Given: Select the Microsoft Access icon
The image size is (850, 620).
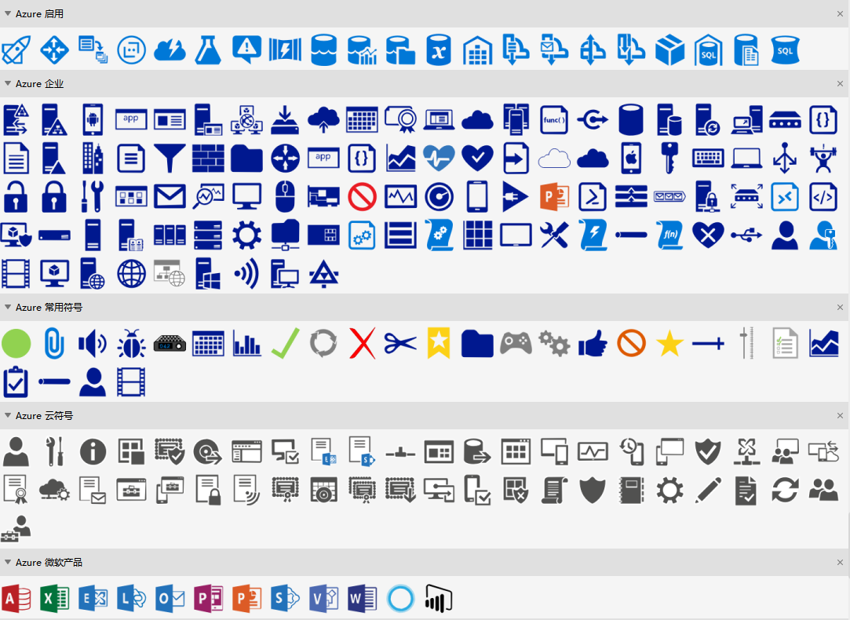Looking at the screenshot, I should [16, 598].
